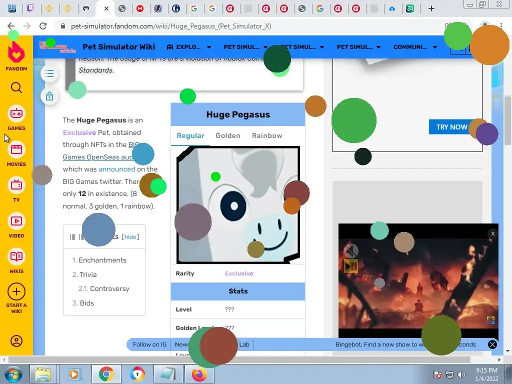The width and height of the screenshot is (512, 384).
Task: Open Chrome from the taskbar
Action: coord(106,374)
